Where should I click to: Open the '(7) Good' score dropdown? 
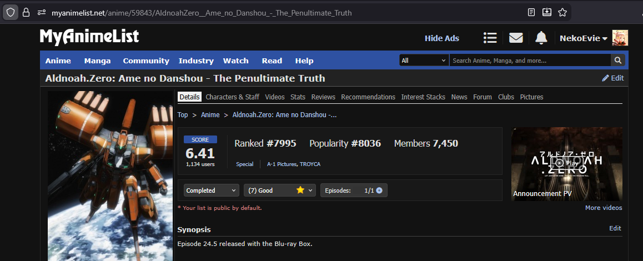[x=280, y=190]
